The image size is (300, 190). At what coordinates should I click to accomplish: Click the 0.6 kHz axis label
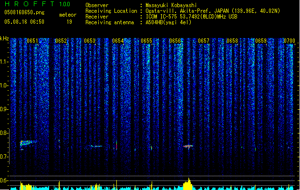4,180
